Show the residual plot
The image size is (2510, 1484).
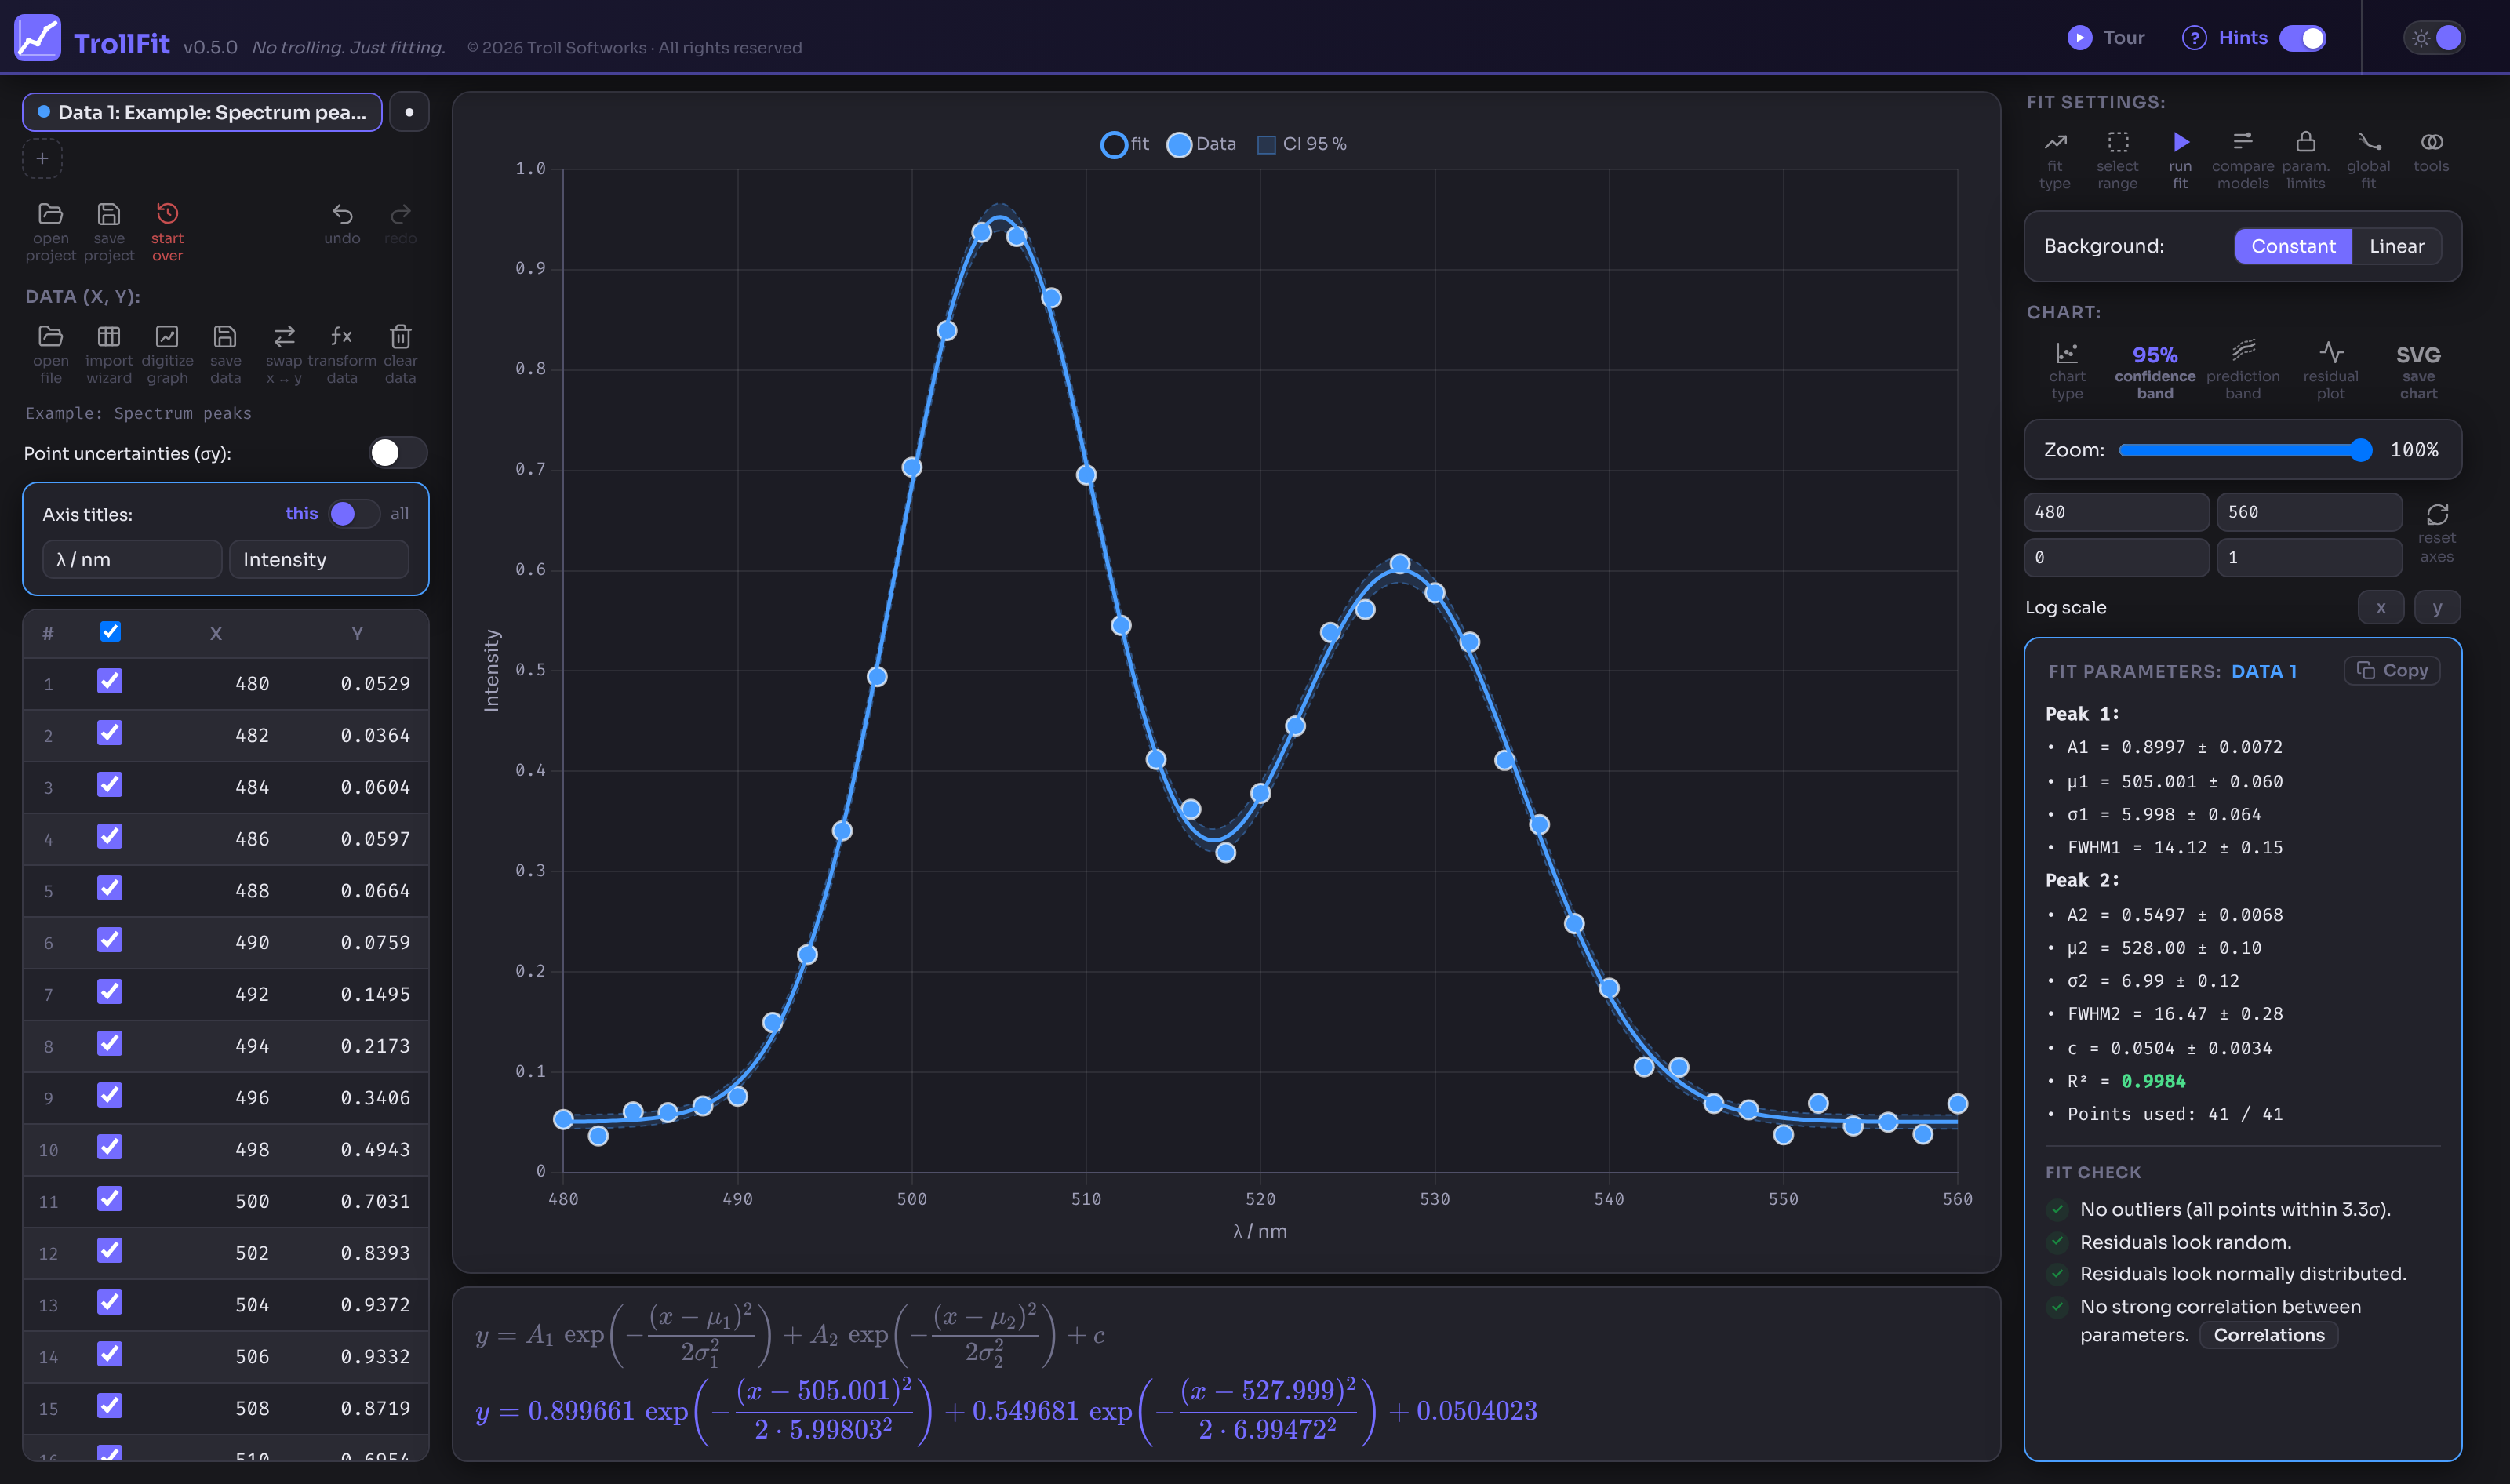2331,353
